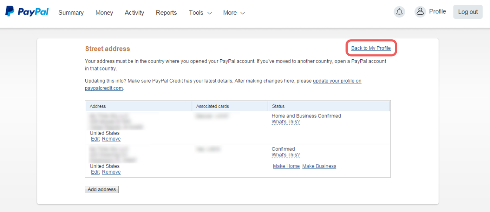Open the update your profile on paypalcredit.com link

(337, 81)
